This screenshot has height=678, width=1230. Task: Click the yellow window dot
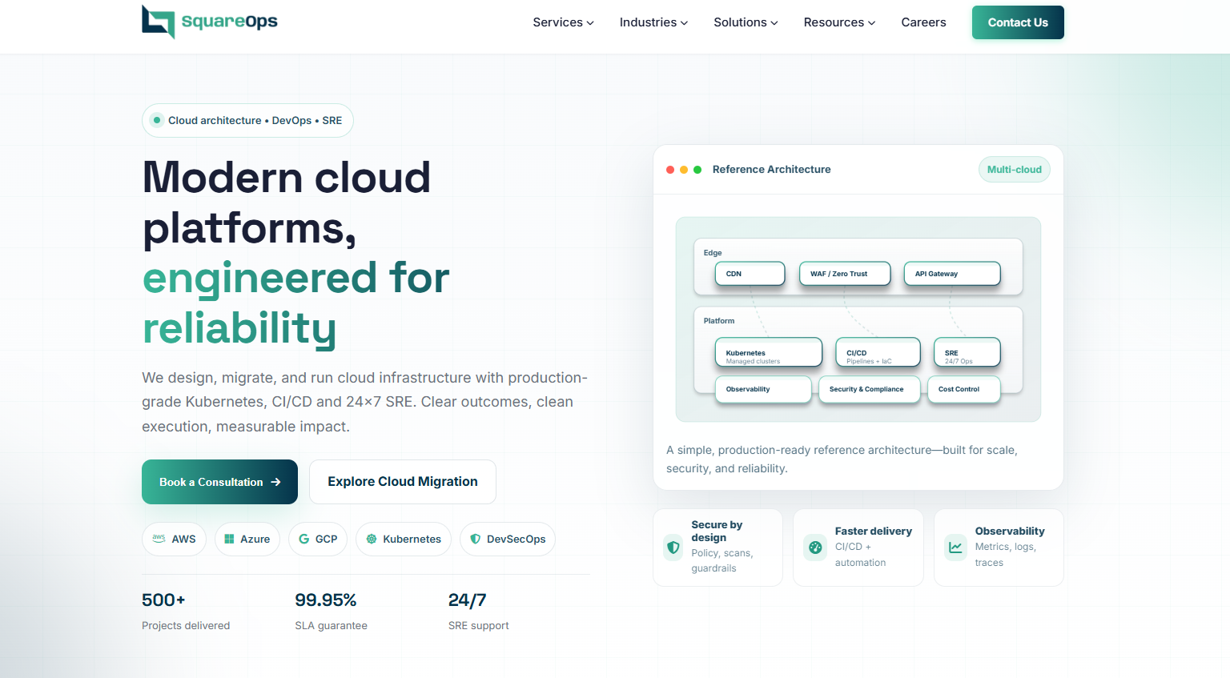684,170
